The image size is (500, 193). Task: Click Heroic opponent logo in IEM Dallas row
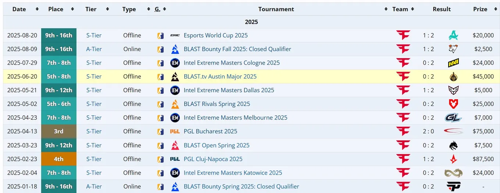pyautogui.click(x=453, y=90)
